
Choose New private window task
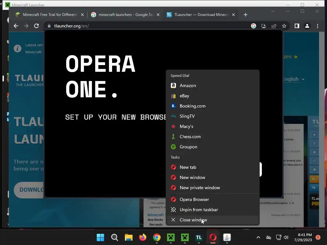pos(212,188)
